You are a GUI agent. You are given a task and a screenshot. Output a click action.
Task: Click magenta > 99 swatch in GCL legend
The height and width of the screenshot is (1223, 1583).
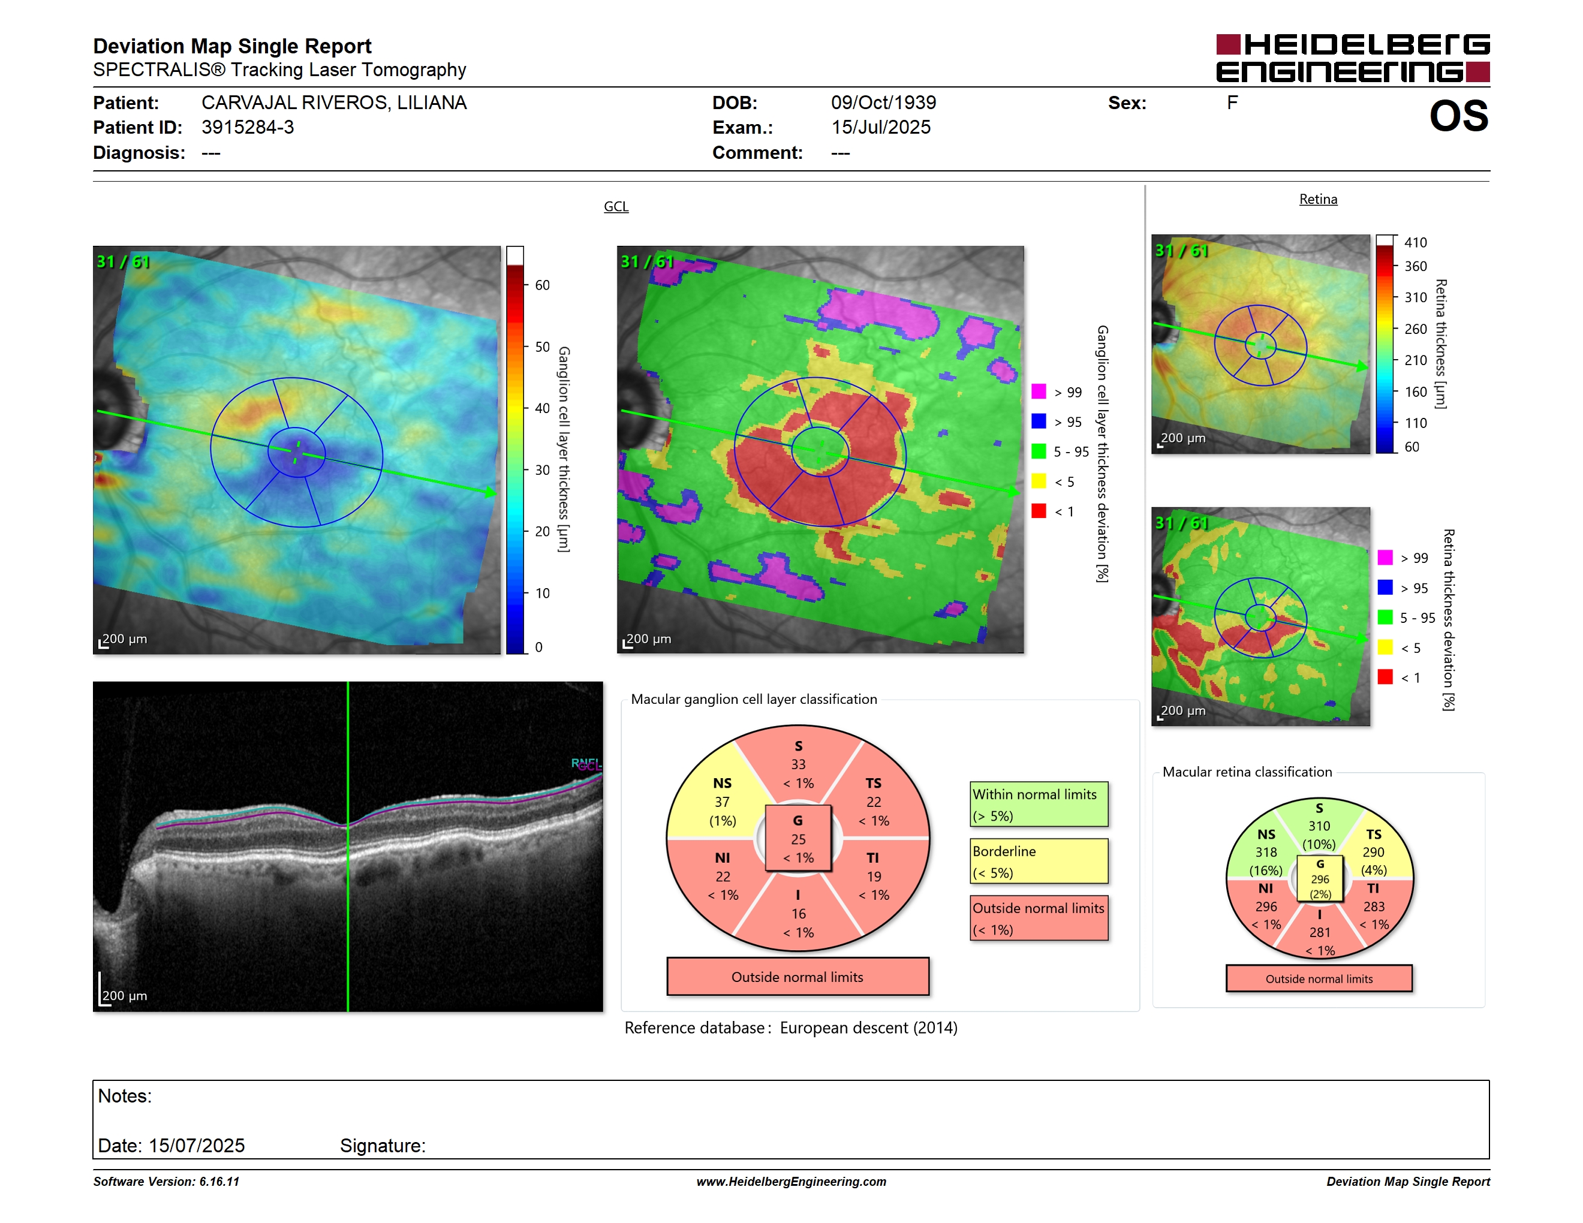tap(1039, 391)
